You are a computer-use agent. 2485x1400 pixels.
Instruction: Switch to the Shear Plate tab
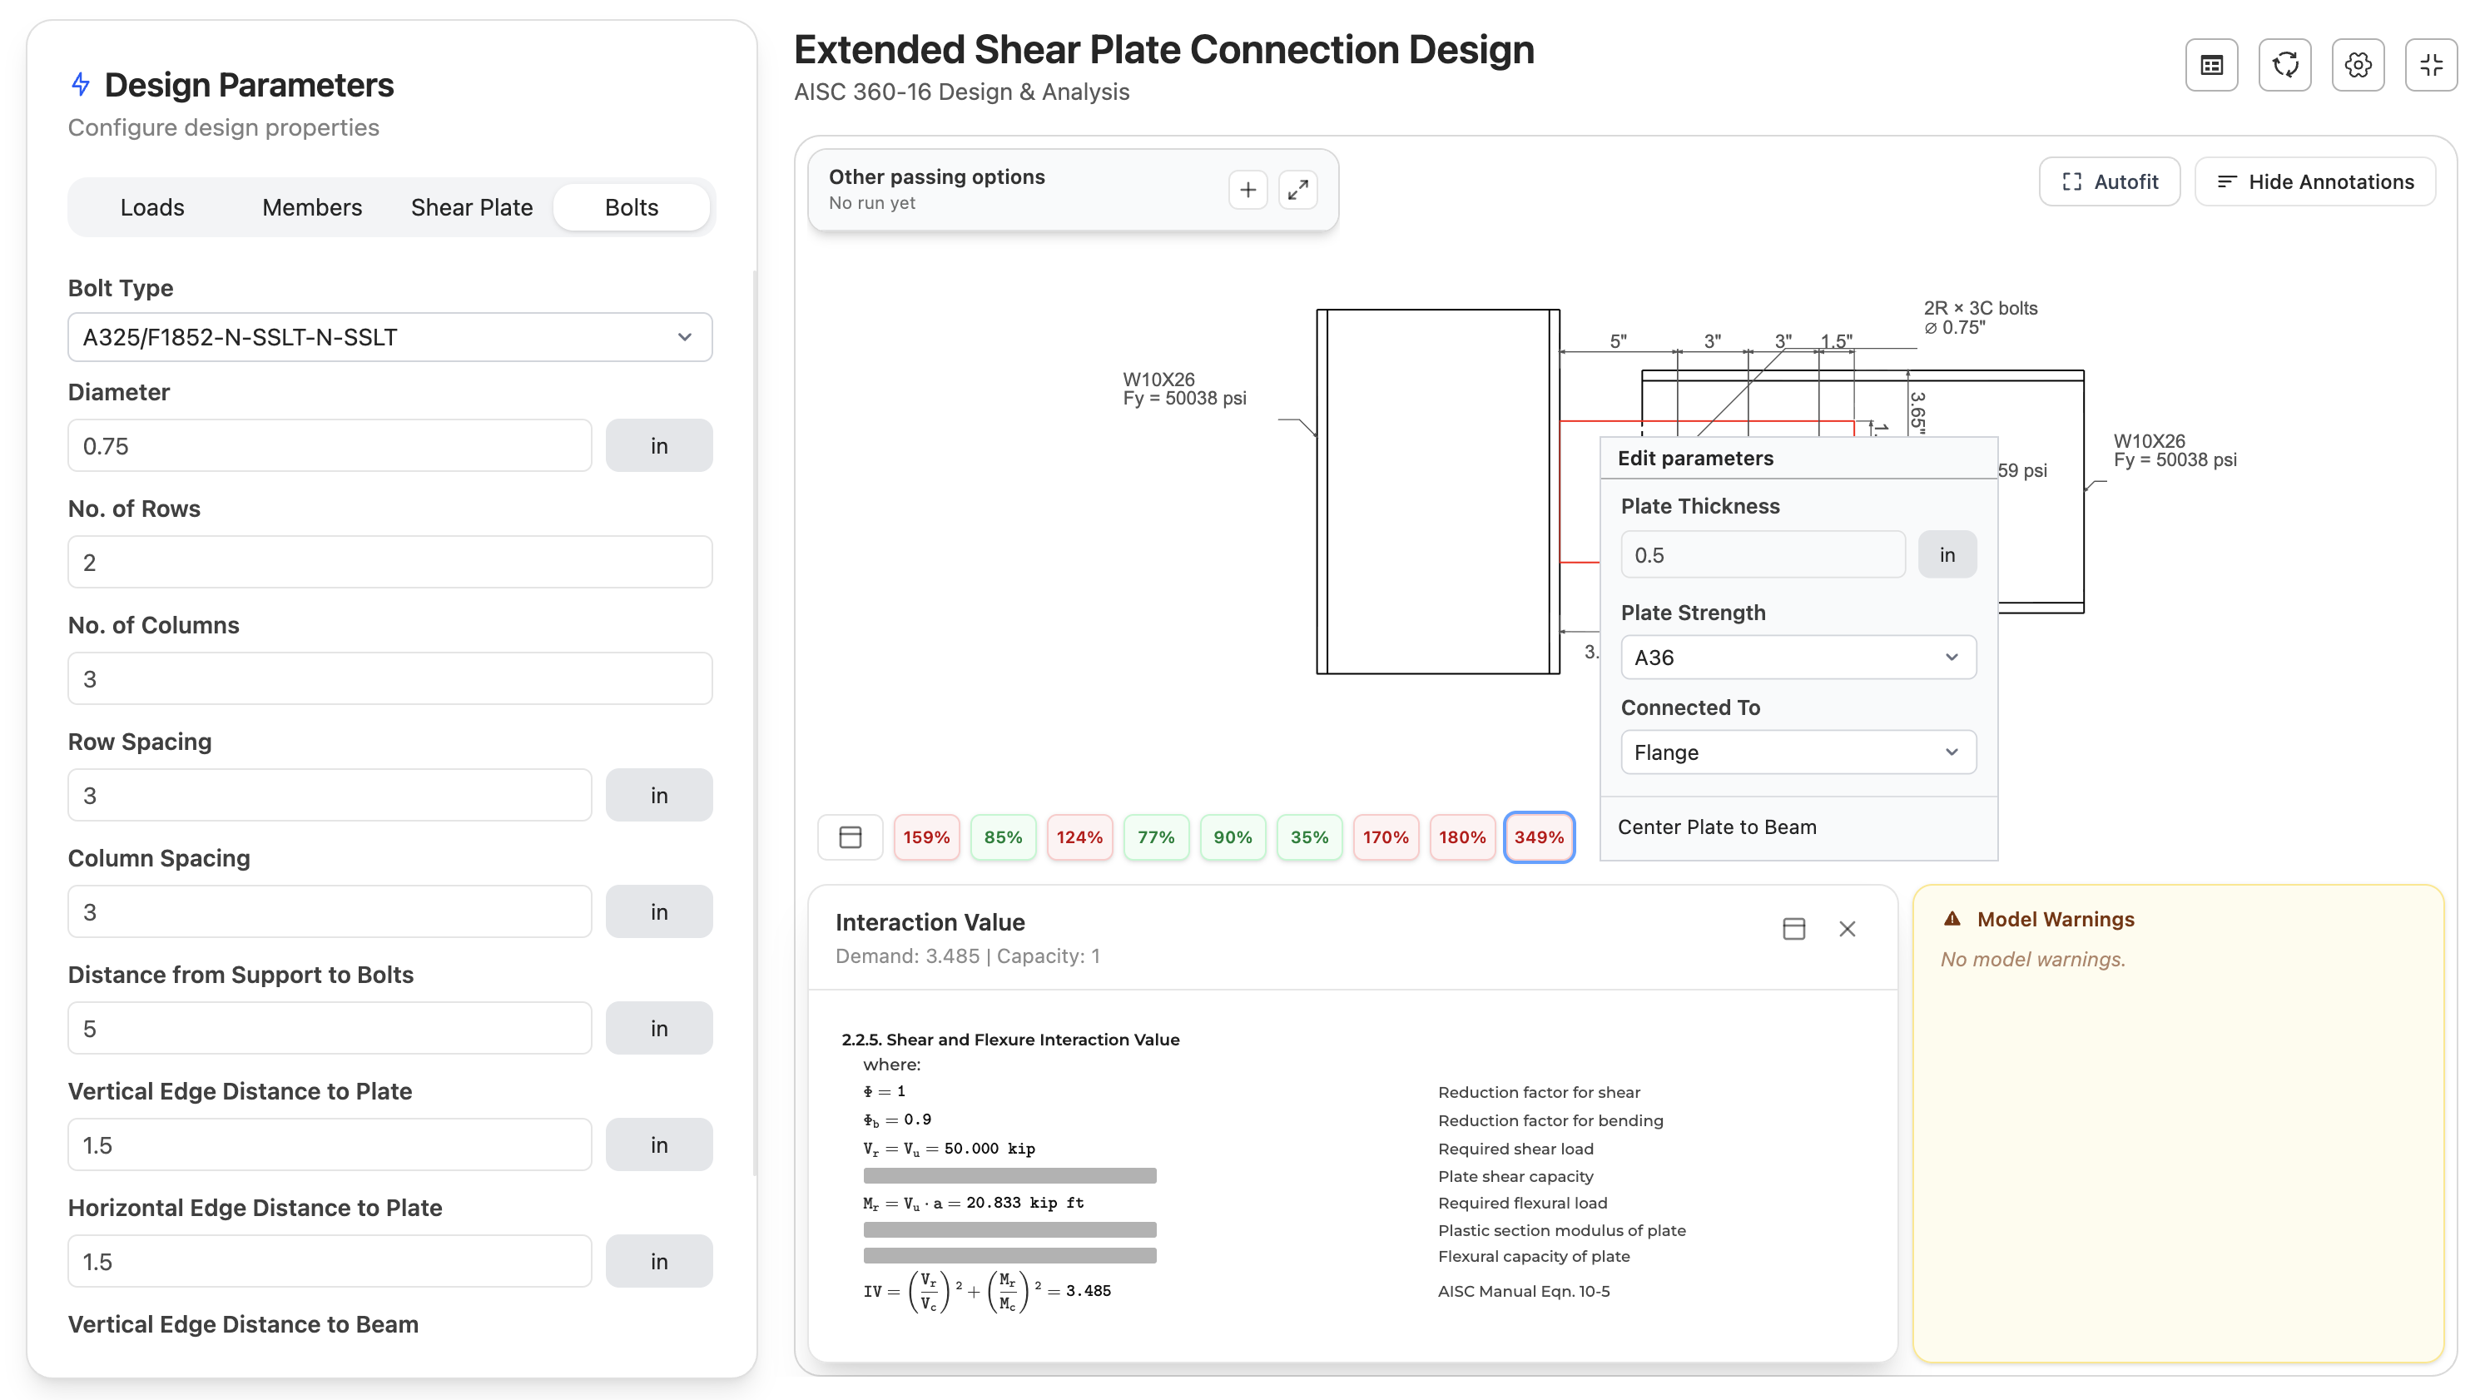click(x=472, y=207)
